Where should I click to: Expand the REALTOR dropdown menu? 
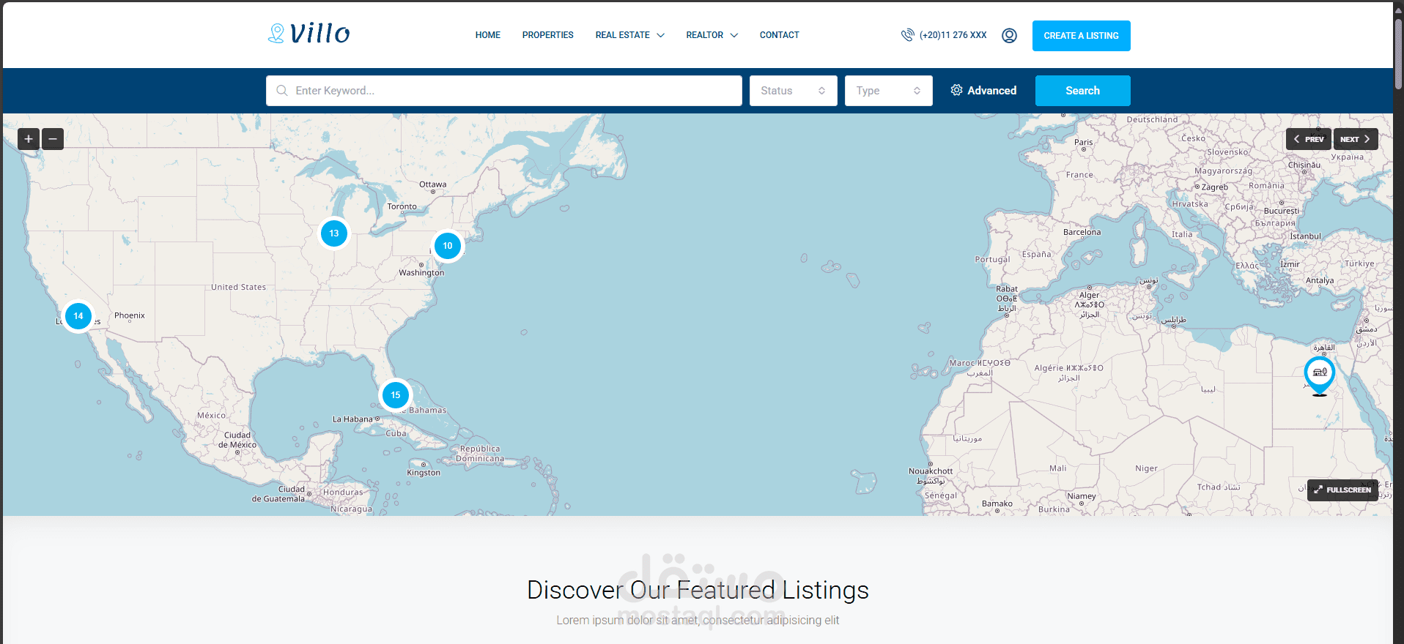coord(712,35)
